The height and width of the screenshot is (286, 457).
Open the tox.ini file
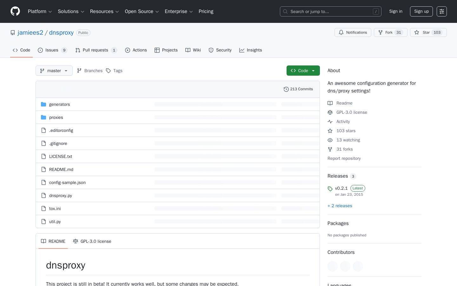pyautogui.click(x=55, y=208)
